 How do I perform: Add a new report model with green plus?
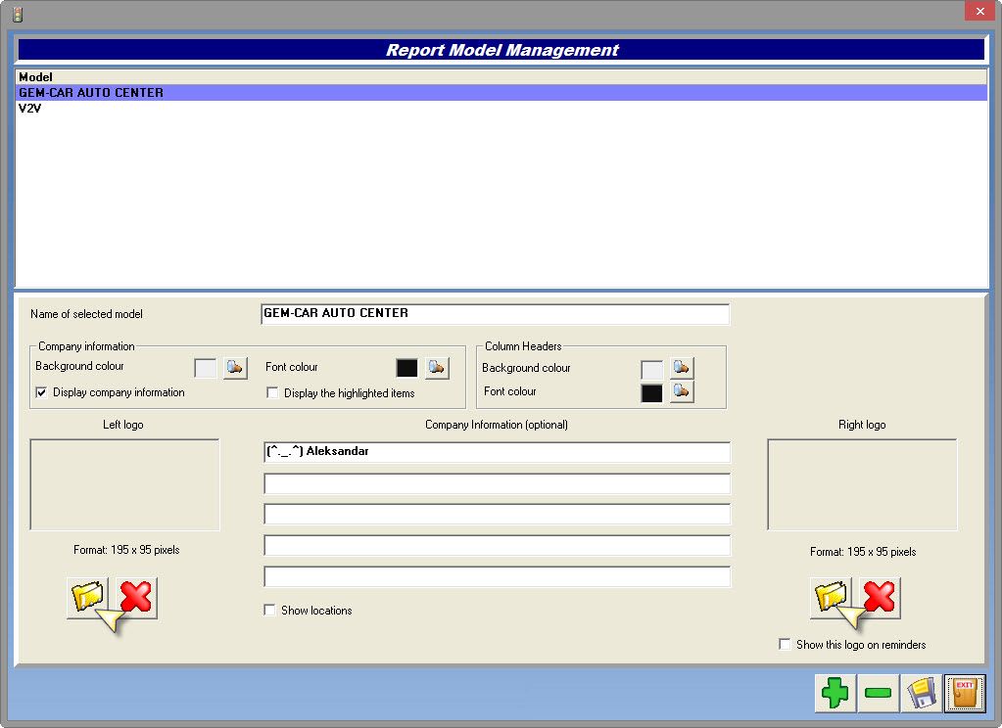[x=835, y=693]
